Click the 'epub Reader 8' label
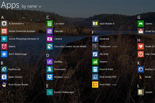The width and height of the screenshot is (155, 103). tap(107, 24)
